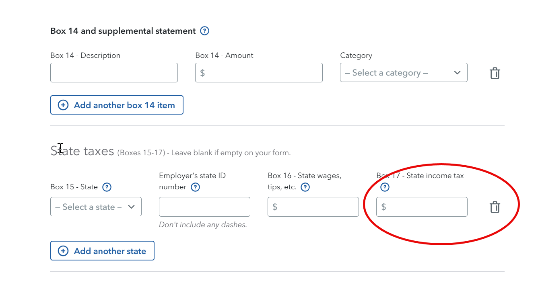The image size is (538, 287).
Task: Open the Box 16 State wages help
Action: click(305, 187)
